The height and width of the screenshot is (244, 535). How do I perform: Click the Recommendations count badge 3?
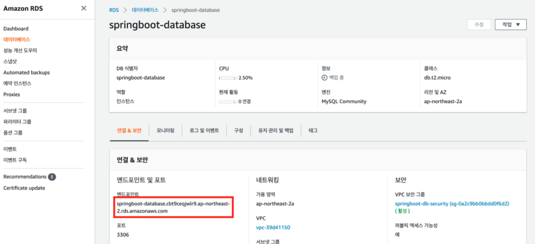pyautogui.click(x=52, y=177)
